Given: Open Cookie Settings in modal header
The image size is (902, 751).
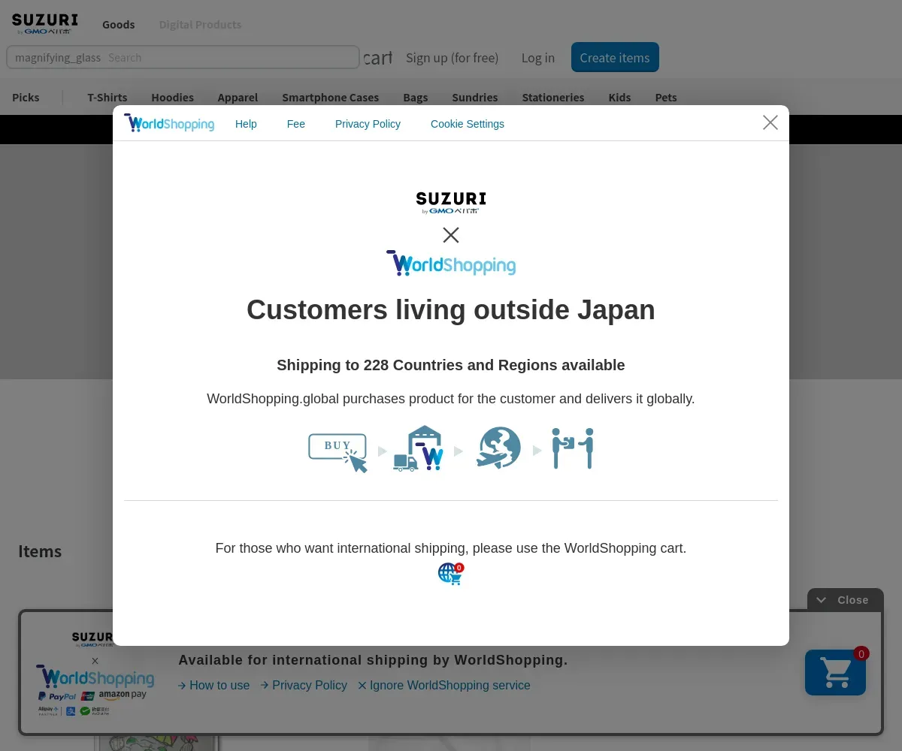Looking at the screenshot, I should pyautogui.click(x=467, y=124).
